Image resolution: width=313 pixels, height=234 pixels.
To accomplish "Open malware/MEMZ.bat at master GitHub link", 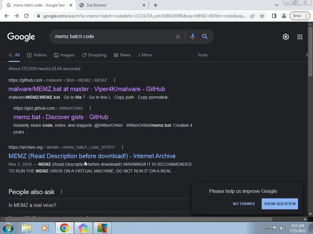I will click(87, 89).
